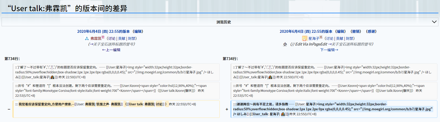Click right paragraph starting :::井号 “#”

334,91
